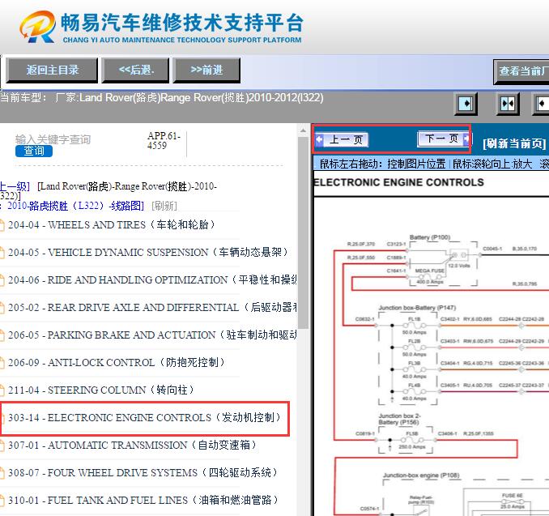Click the keyword search input field
The height and width of the screenshot is (516, 549).
pos(53,139)
